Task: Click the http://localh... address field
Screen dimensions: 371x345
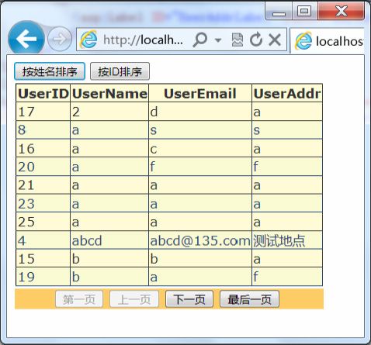Action: pyautogui.click(x=143, y=40)
